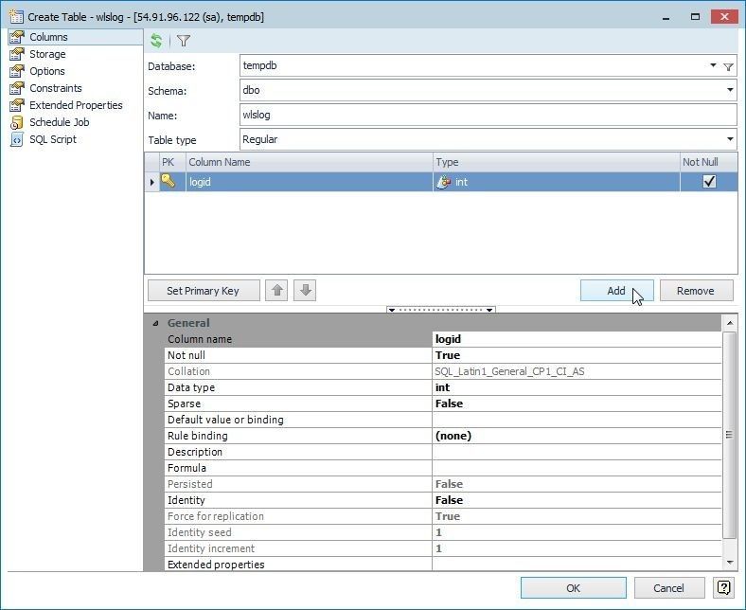Click the PK column header
This screenshot has width=746, height=610.
[x=172, y=162]
